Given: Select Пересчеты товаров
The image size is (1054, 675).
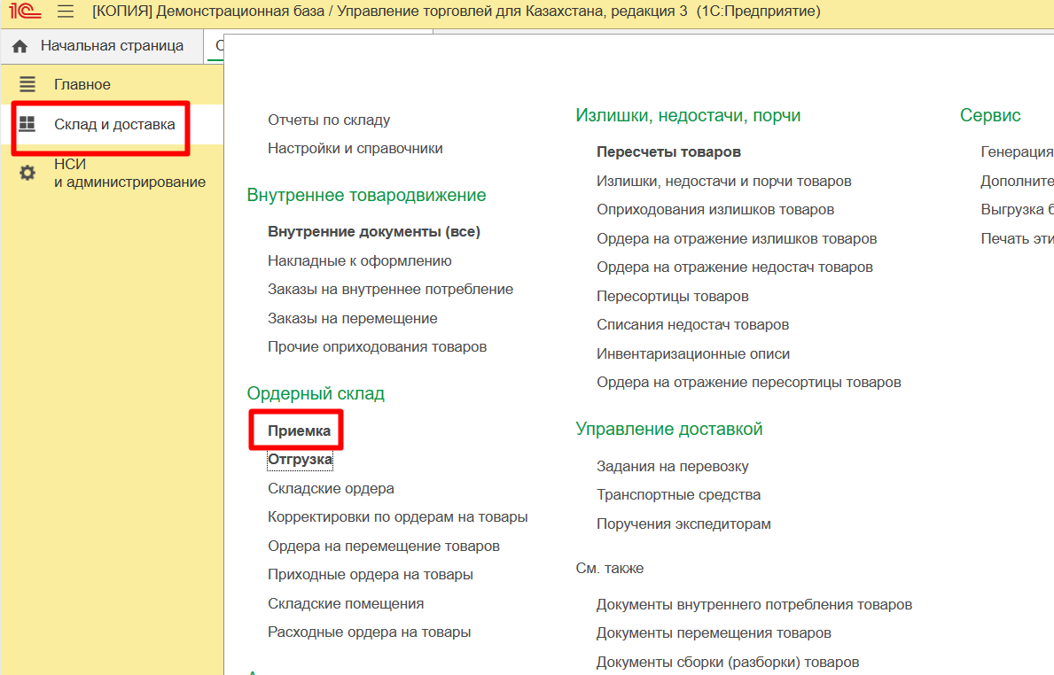Looking at the screenshot, I should [x=668, y=152].
